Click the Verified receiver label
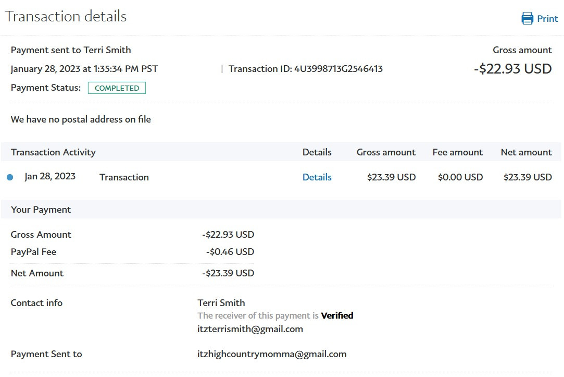 337,315
